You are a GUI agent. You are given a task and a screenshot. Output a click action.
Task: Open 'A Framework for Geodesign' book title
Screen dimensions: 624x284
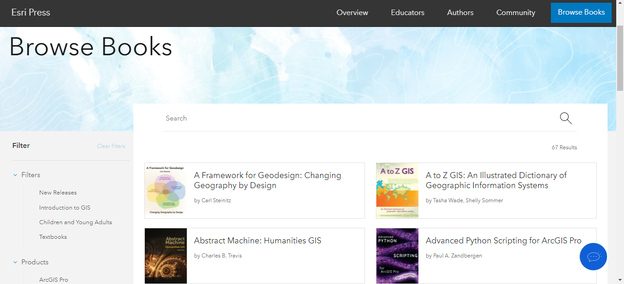click(x=268, y=180)
